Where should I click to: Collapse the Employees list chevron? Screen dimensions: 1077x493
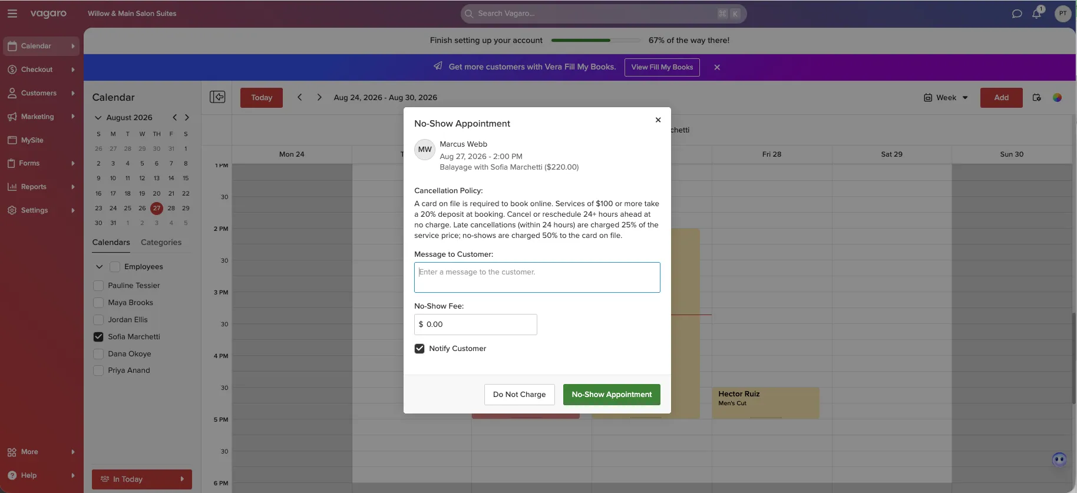[100, 267]
